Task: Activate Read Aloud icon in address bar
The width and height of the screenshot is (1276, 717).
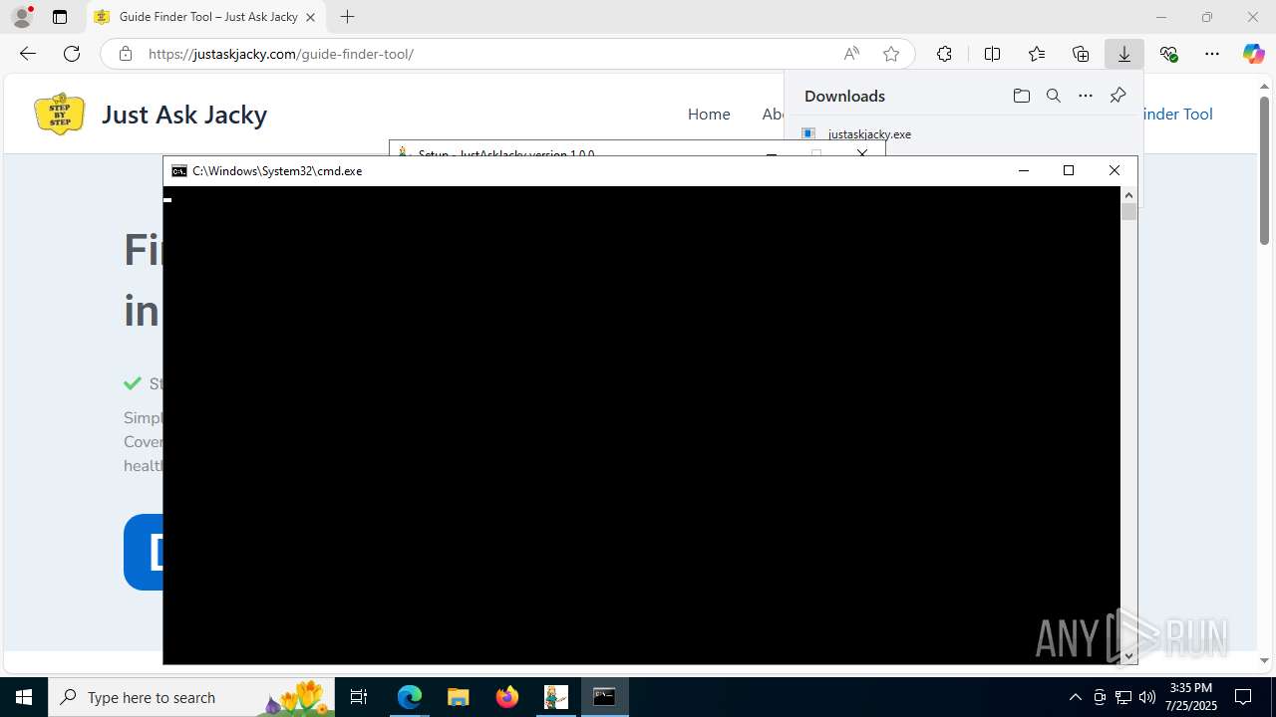Action: click(851, 54)
